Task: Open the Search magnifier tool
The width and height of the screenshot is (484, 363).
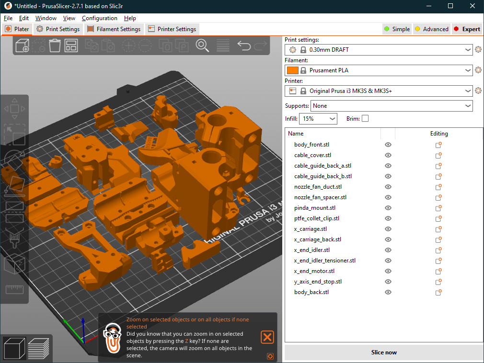Action: click(x=202, y=46)
